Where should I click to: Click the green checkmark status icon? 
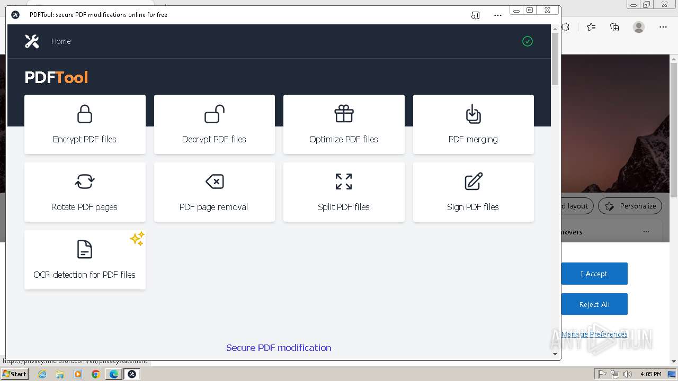(x=527, y=41)
